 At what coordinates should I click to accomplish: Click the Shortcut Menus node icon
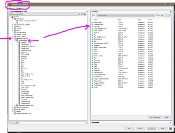[x=15, y=36]
